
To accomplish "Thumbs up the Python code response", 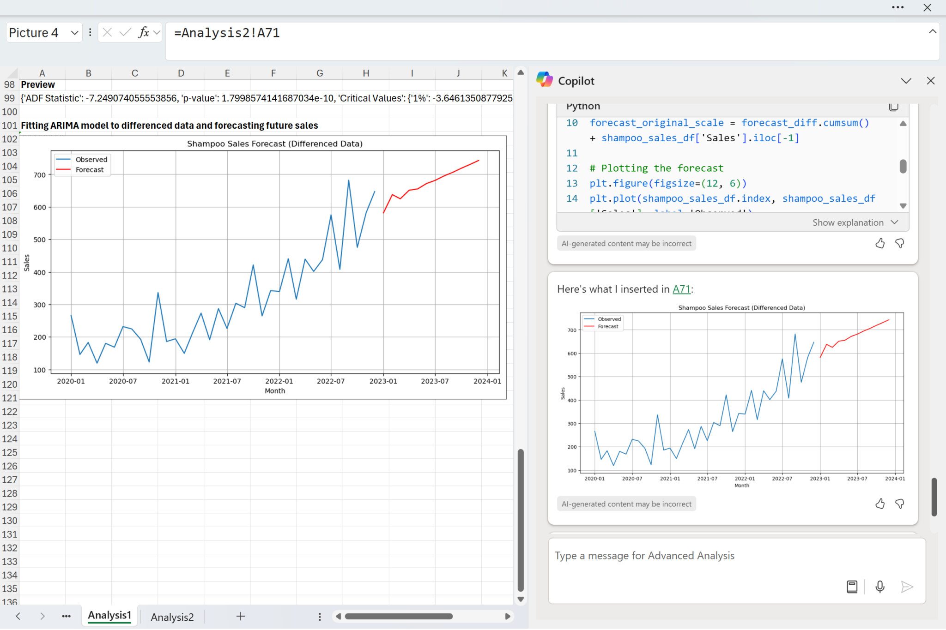I will [880, 243].
